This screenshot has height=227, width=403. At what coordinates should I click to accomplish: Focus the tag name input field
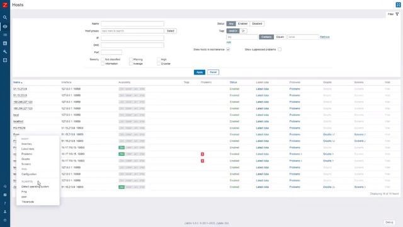(242, 37)
